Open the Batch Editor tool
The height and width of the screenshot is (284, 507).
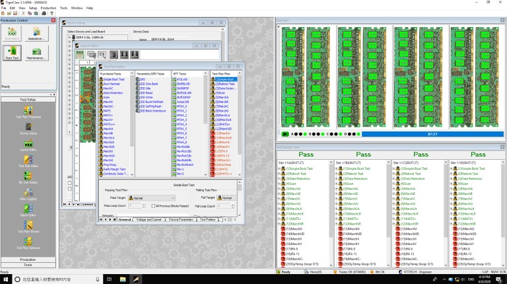28,209
